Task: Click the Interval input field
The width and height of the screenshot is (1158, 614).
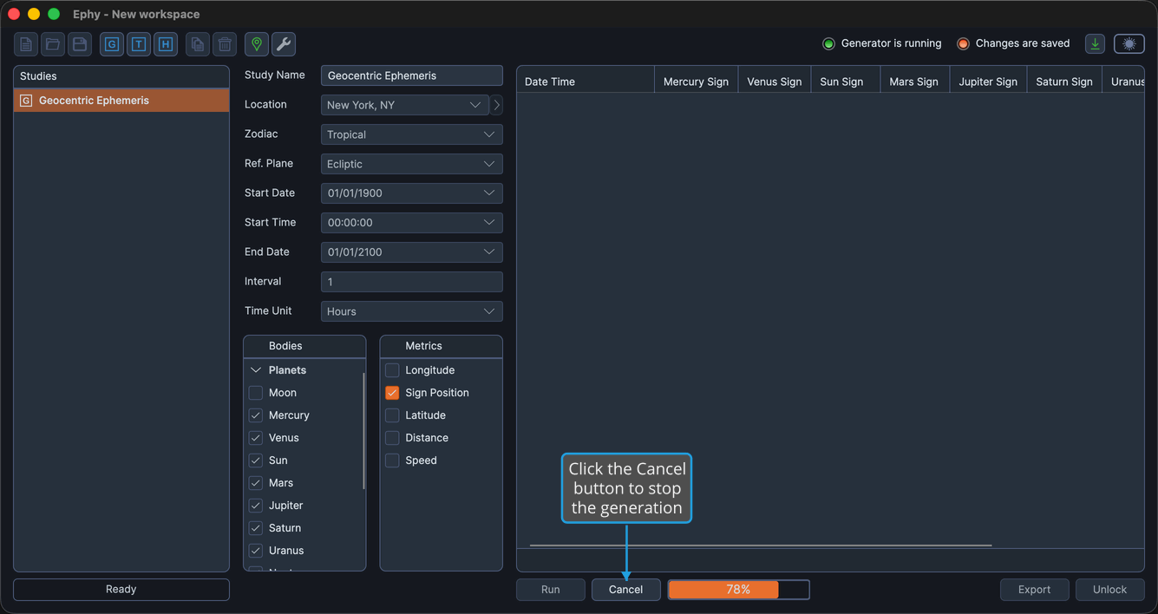Action: pos(412,282)
